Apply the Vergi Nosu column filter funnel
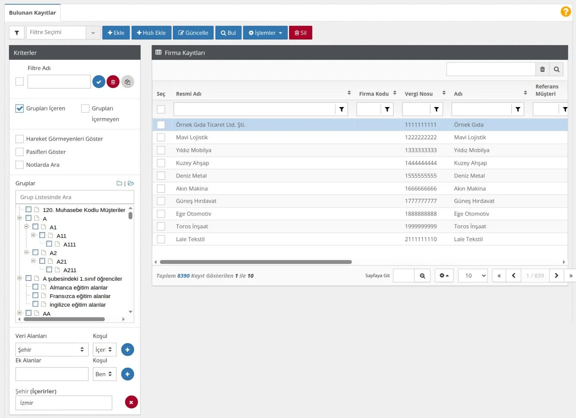The height and width of the screenshot is (418, 576). tap(437, 109)
